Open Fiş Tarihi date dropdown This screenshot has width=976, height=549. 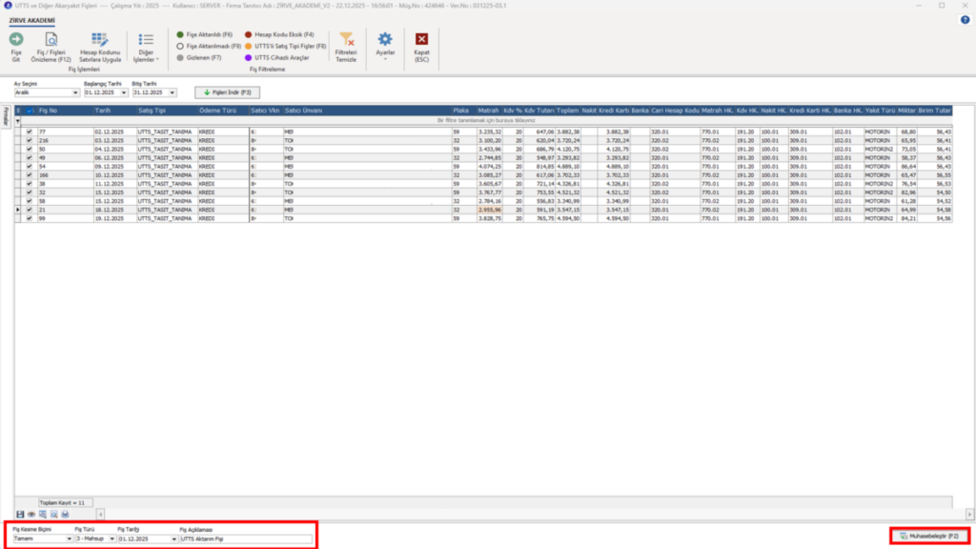click(173, 539)
